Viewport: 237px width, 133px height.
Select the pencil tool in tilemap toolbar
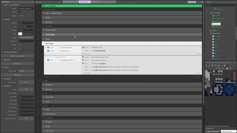(x=209, y=65)
